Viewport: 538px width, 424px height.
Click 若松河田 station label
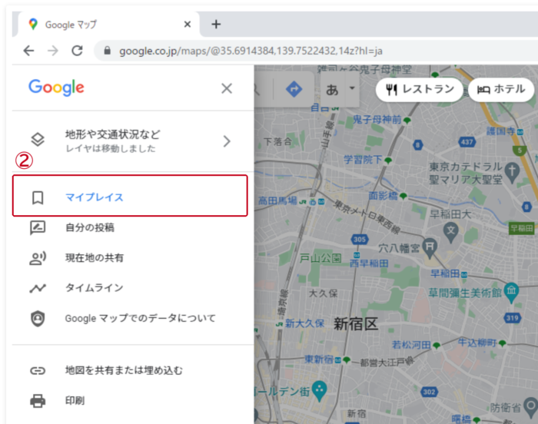click(x=411, y=345)
